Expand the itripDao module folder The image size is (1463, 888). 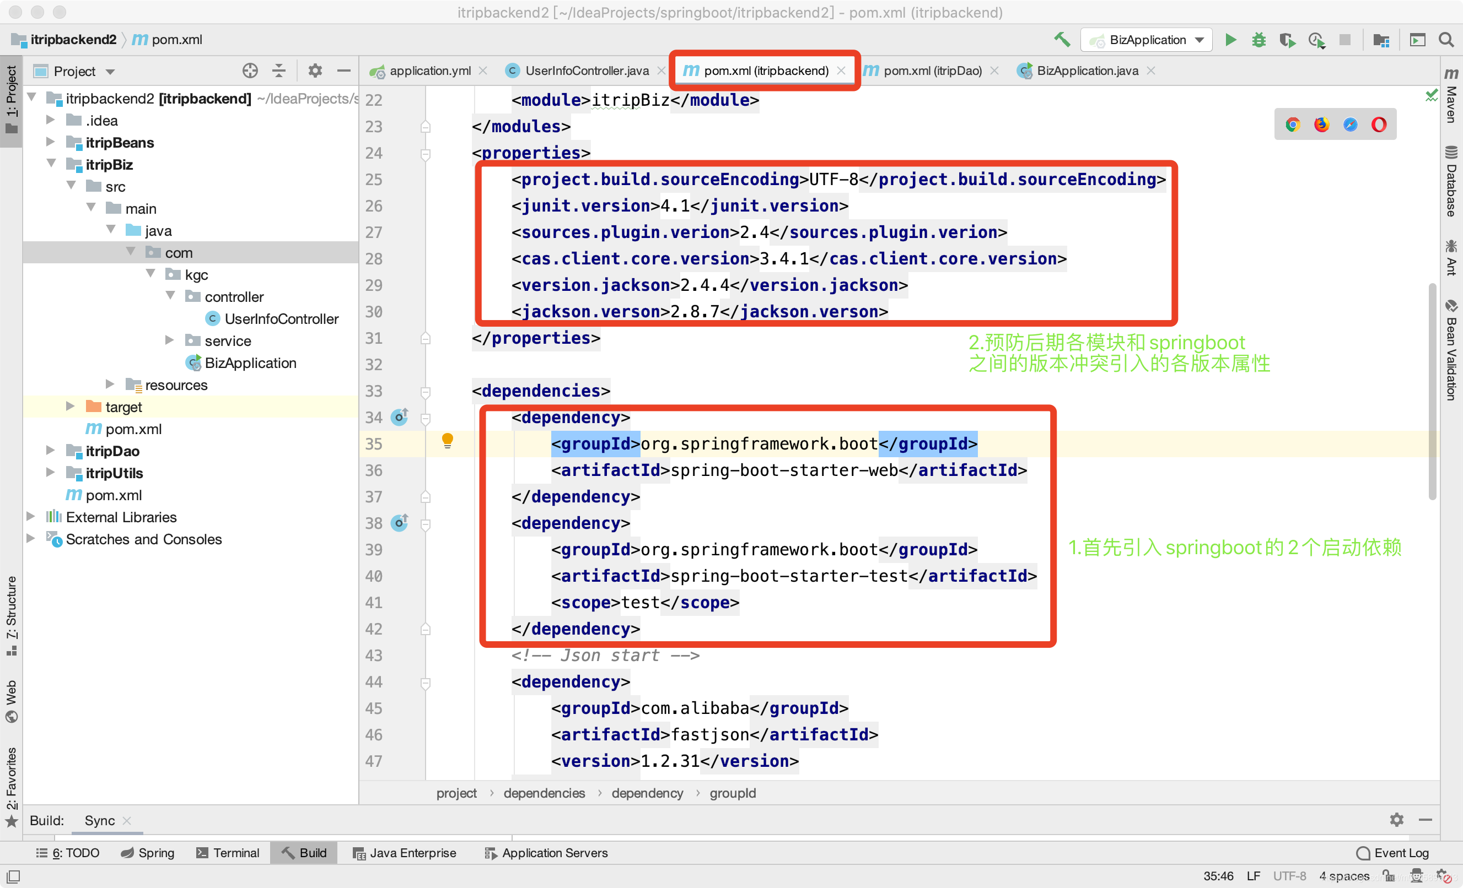(51, 451)
